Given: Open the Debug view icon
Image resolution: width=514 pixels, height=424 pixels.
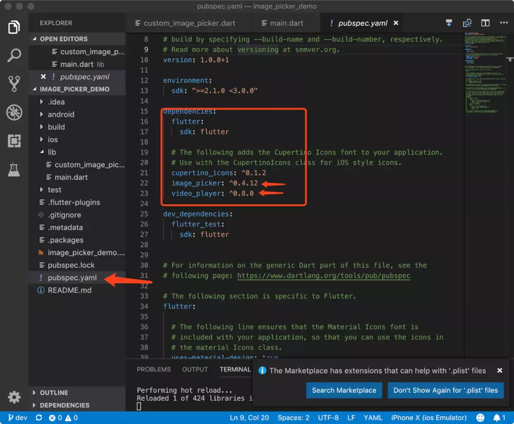Looking at the screenshot, I should [x=14, y=113].
